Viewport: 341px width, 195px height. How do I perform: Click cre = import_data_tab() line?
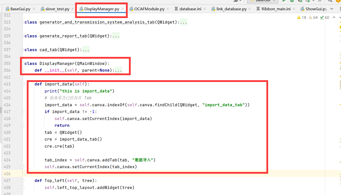(x=73, y=139)
